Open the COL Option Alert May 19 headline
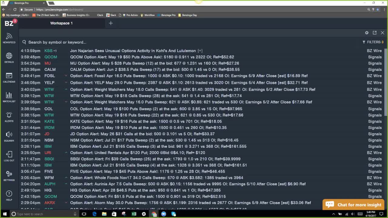The image size is (388, 218). tap(156, 109)
